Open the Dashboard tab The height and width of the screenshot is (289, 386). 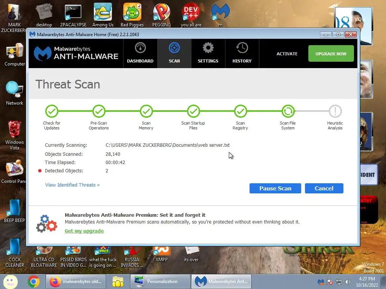click(140, 53)
